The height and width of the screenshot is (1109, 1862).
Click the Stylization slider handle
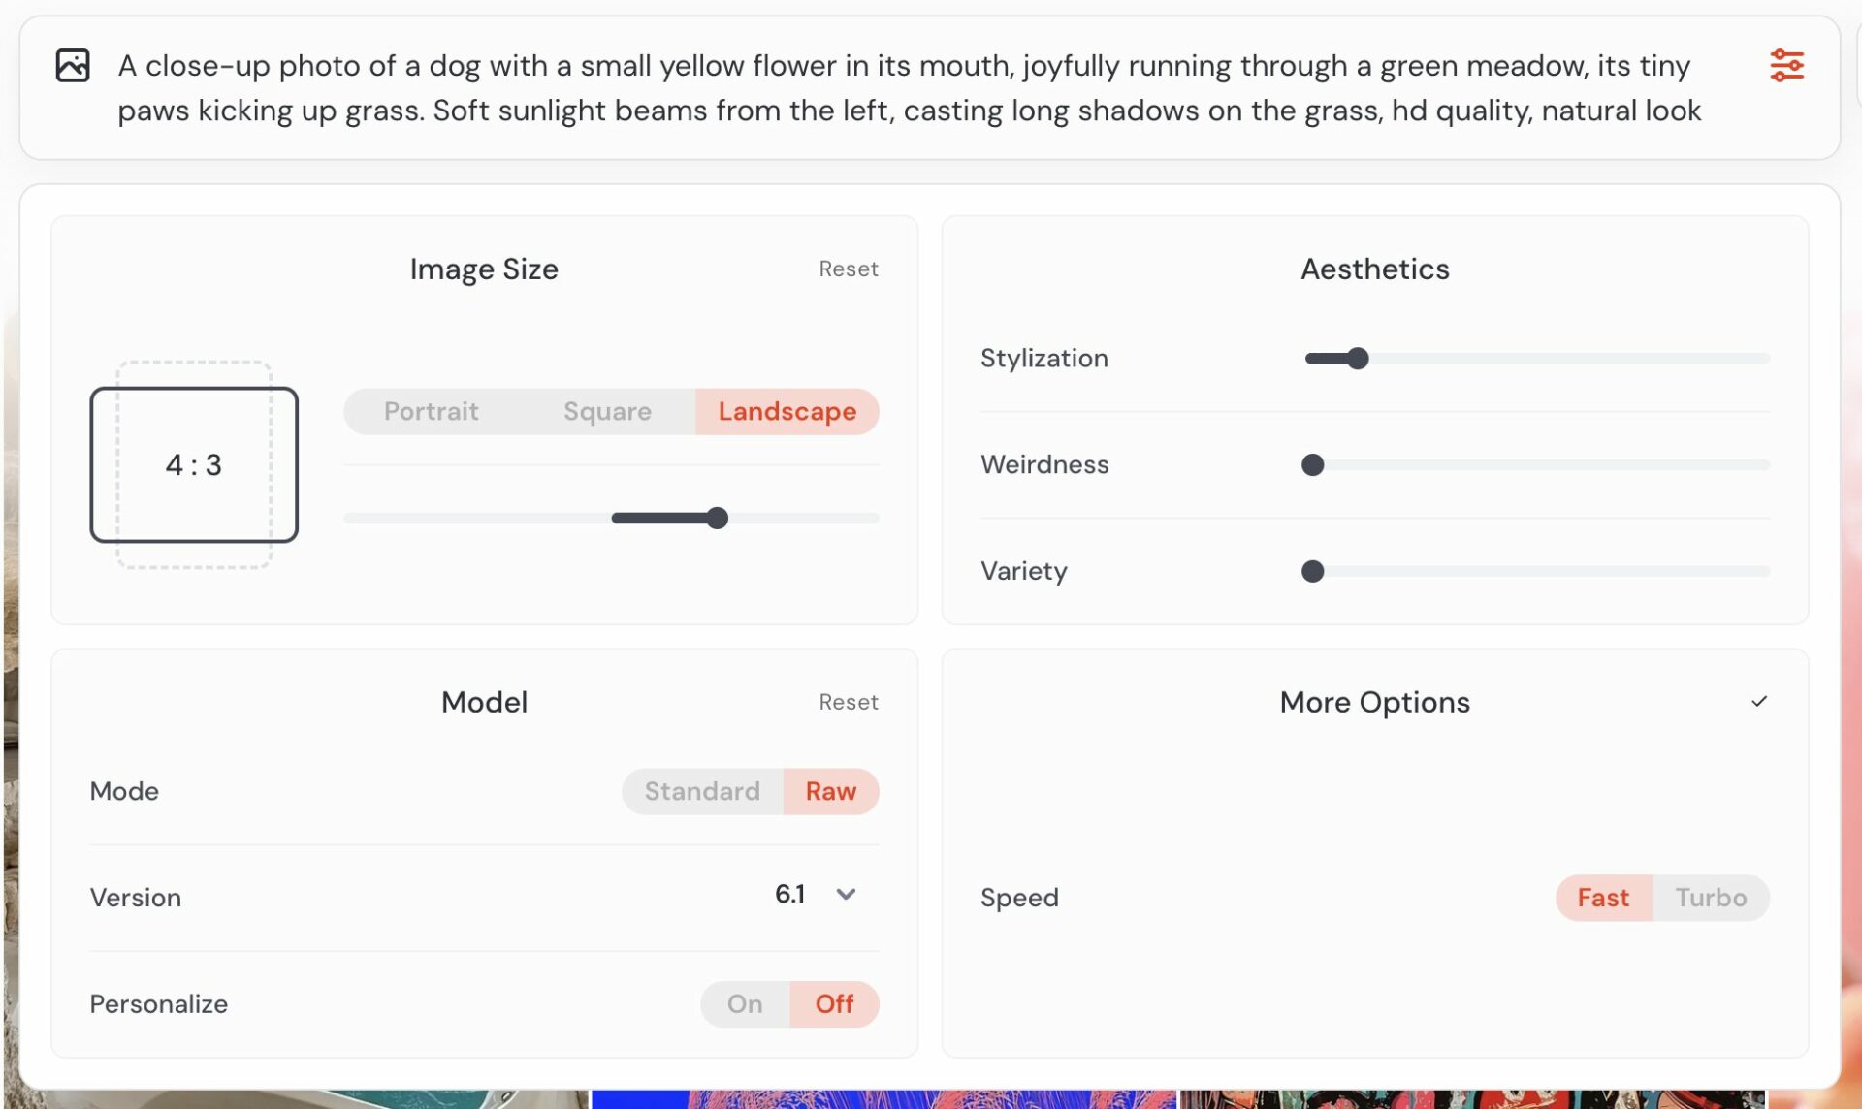(x=1358, y=359)
